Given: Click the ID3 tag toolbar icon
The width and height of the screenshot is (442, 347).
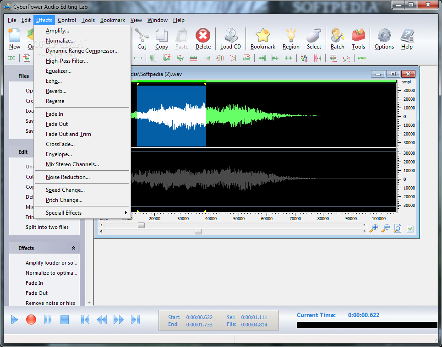Looking at the screenshot, I should coord(11,58).
